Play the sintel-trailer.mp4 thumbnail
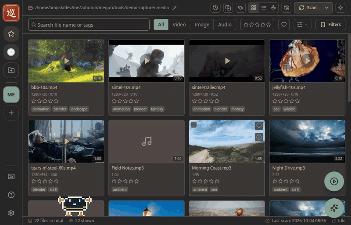Image resolution: width=351 pixels, height=225 pixels. 227,61
